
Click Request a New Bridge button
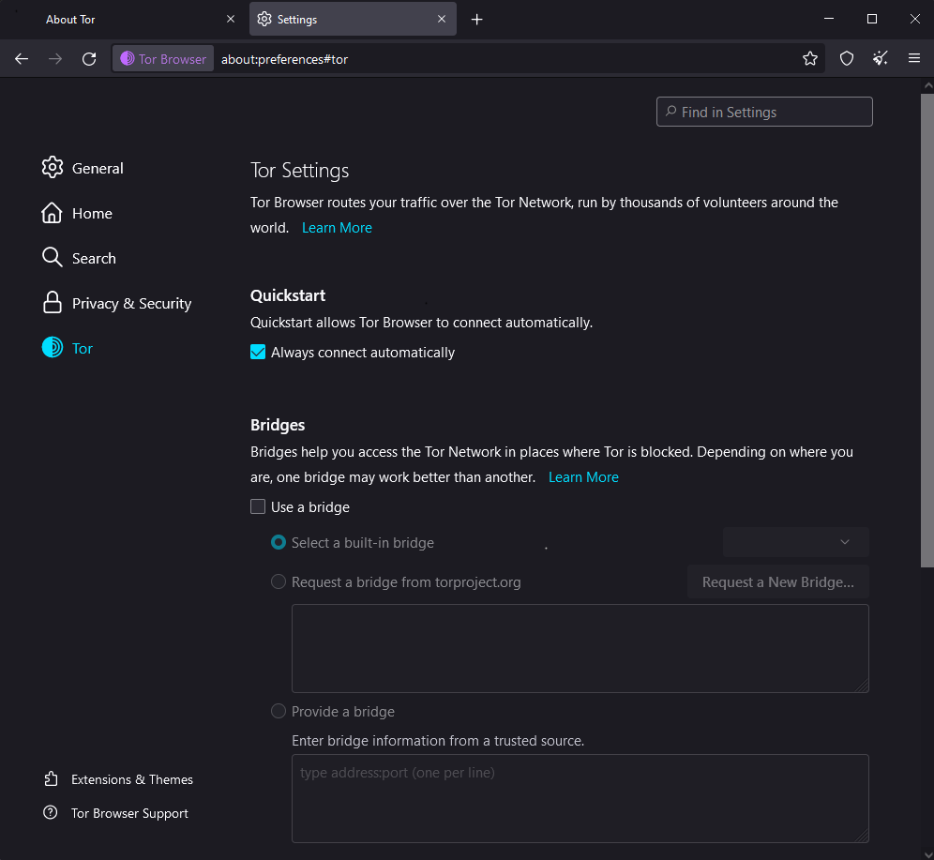tap(777, 581)
